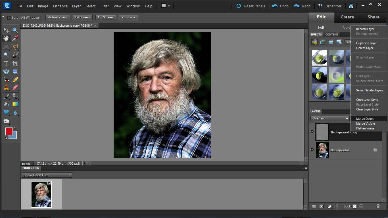Click the Fit Screen button
388x218 pixels.
click(x=82, y=17)
